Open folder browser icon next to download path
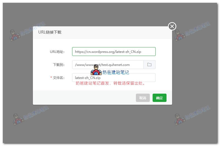Image resolution: width=220 pixels, height=146 pixels. tap(150, 65)
